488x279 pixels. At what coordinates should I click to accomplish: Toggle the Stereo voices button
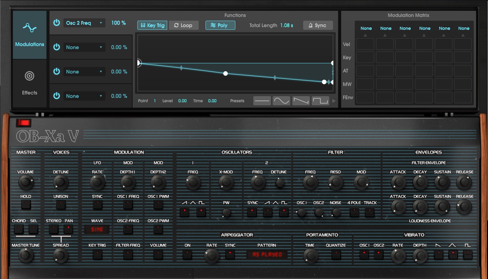coord(54,229)
